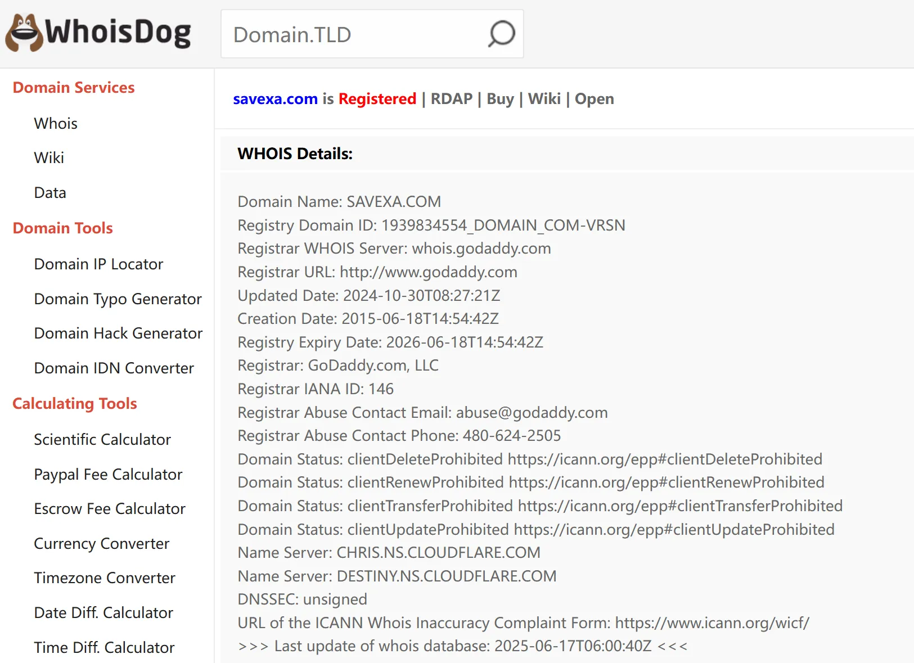This screenshot has height=663, width=914.
Task: Click the Calculating Tools section heading
Action: (75, 403)
